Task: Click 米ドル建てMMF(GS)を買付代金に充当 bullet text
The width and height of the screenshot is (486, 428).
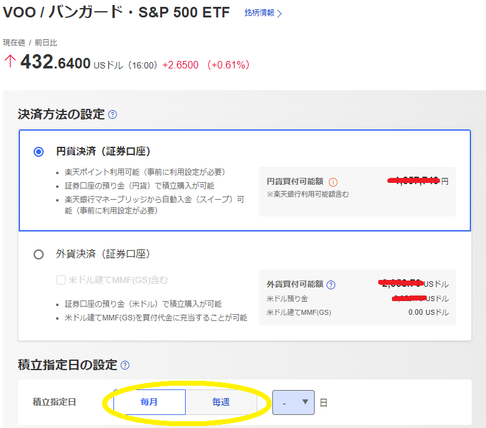Action: tap(156, 318)
